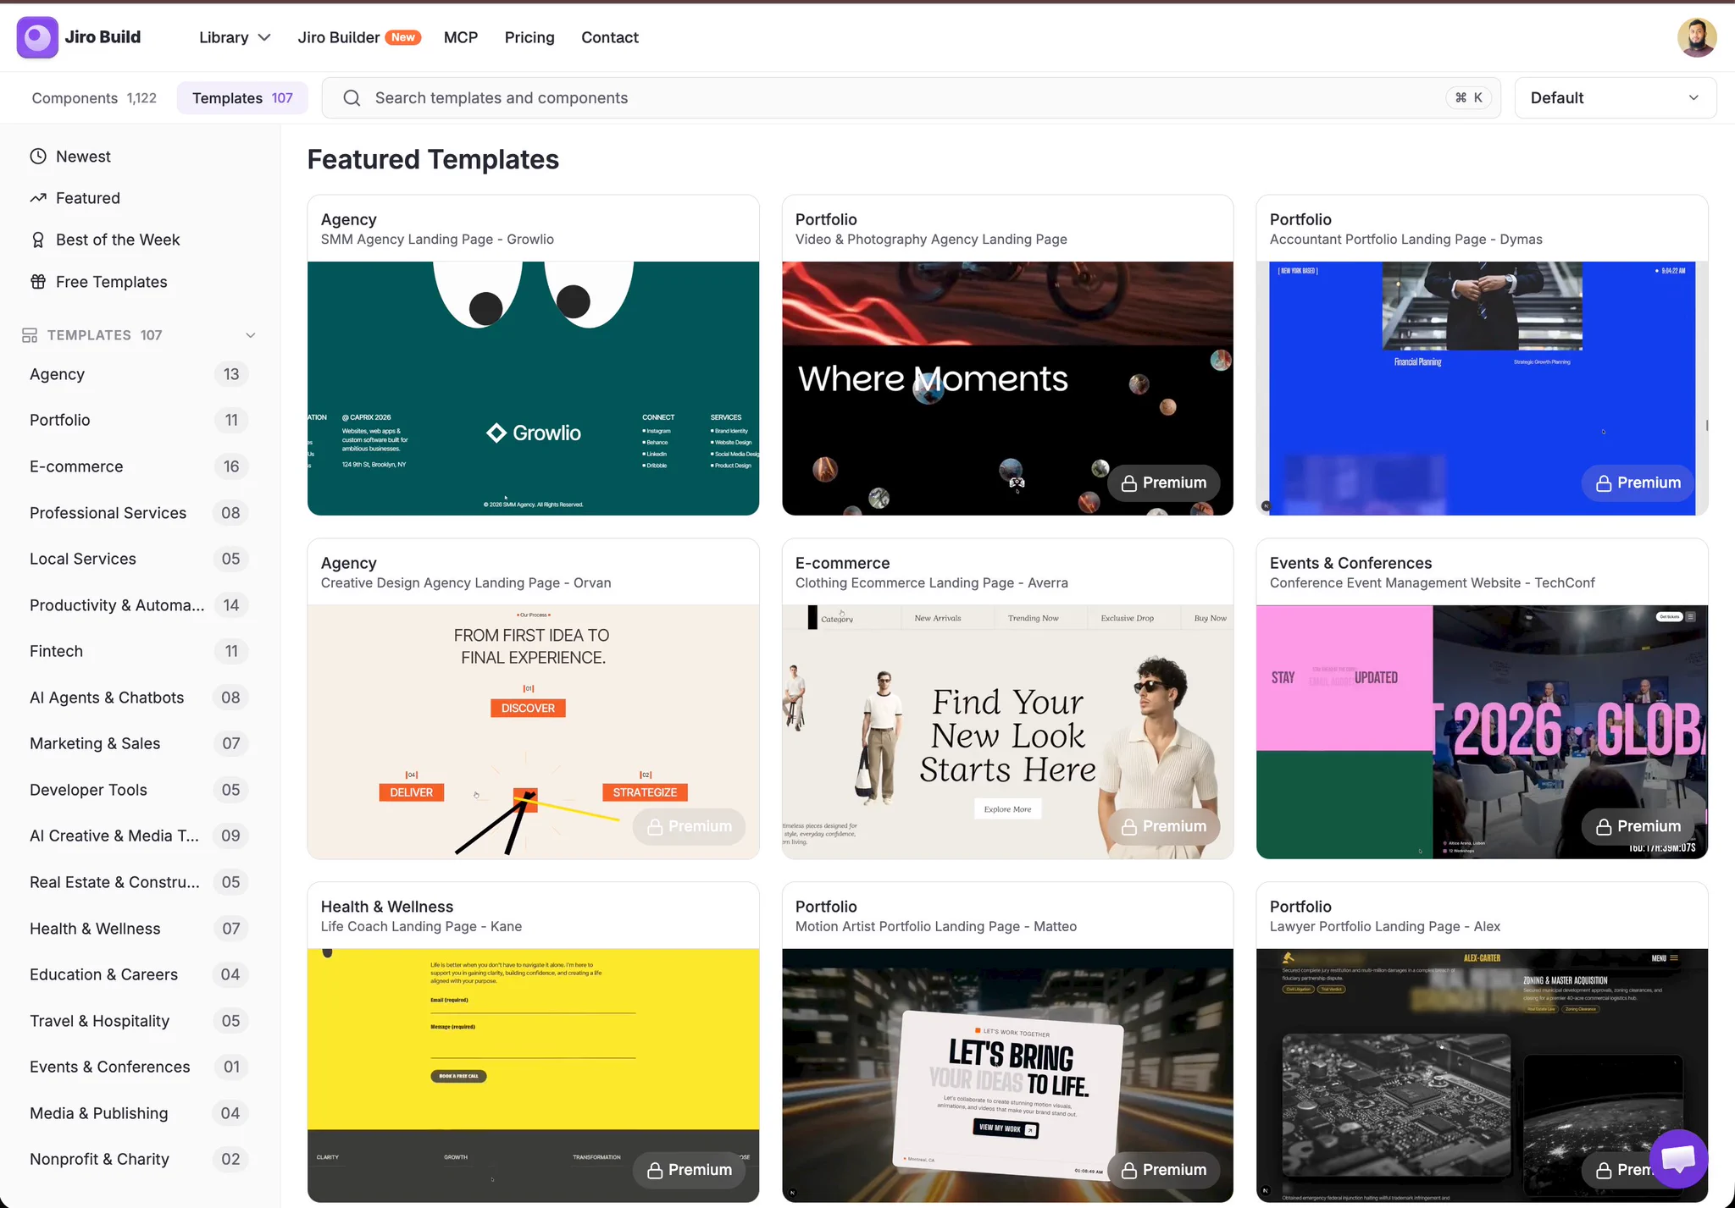Click the search templates and components field
This screenshot has width=1735, height=1208.
[912, 98]
